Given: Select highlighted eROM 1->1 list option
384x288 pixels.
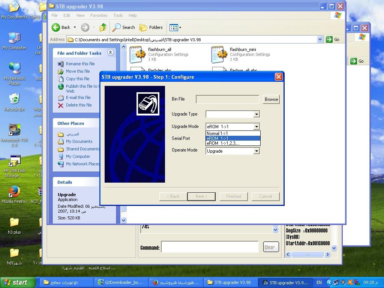Looking at the screenshot, I should point(233,138).
